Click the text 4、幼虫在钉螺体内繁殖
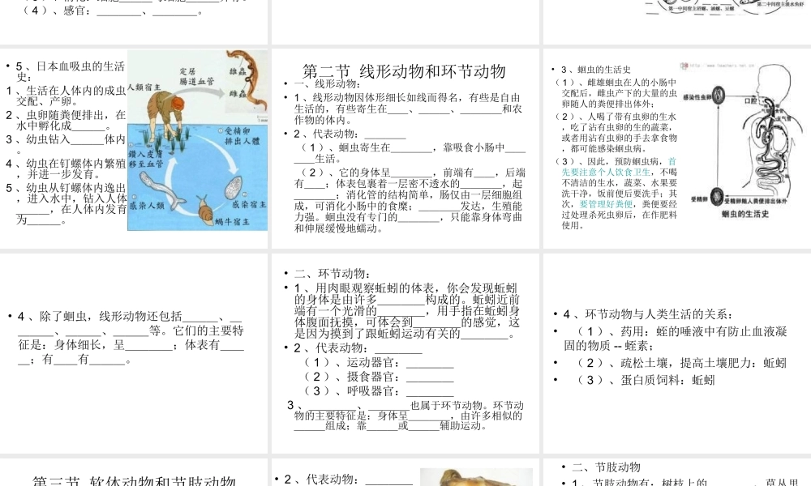 coord(67,169)
